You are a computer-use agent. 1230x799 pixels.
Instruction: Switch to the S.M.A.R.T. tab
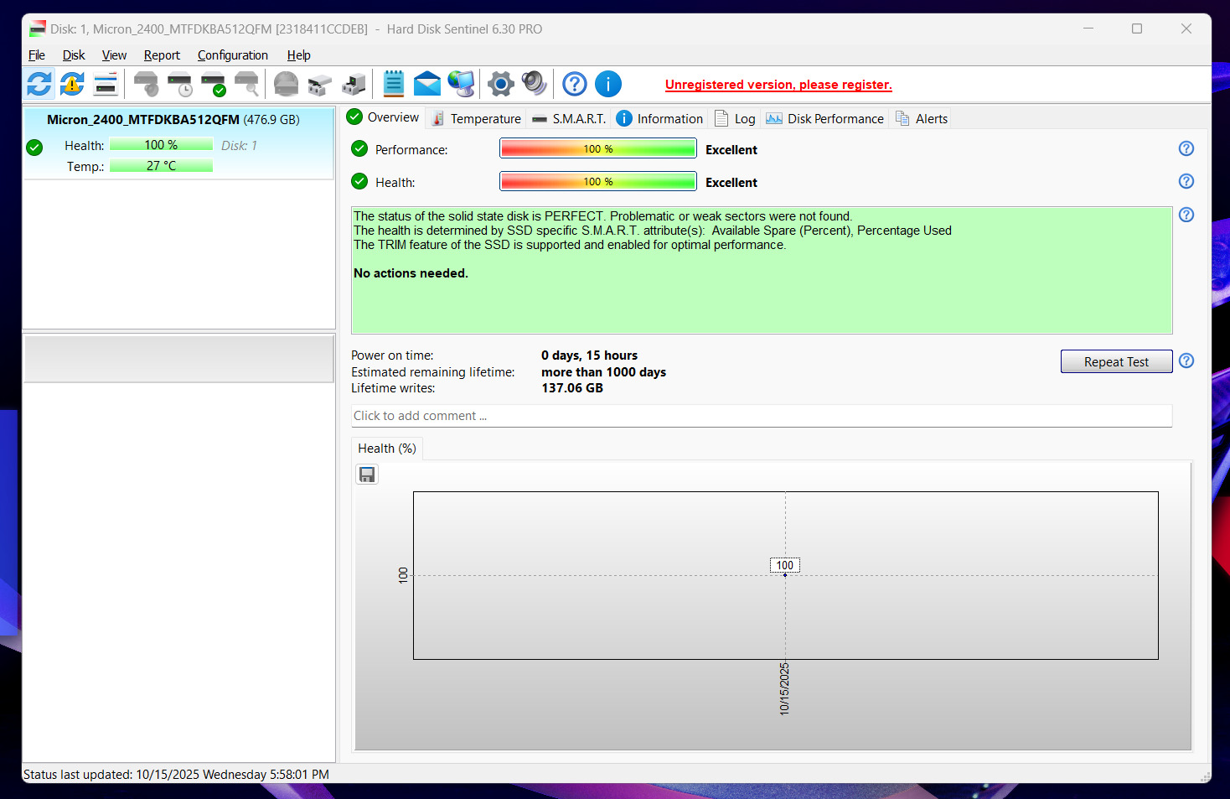[569, 118]
